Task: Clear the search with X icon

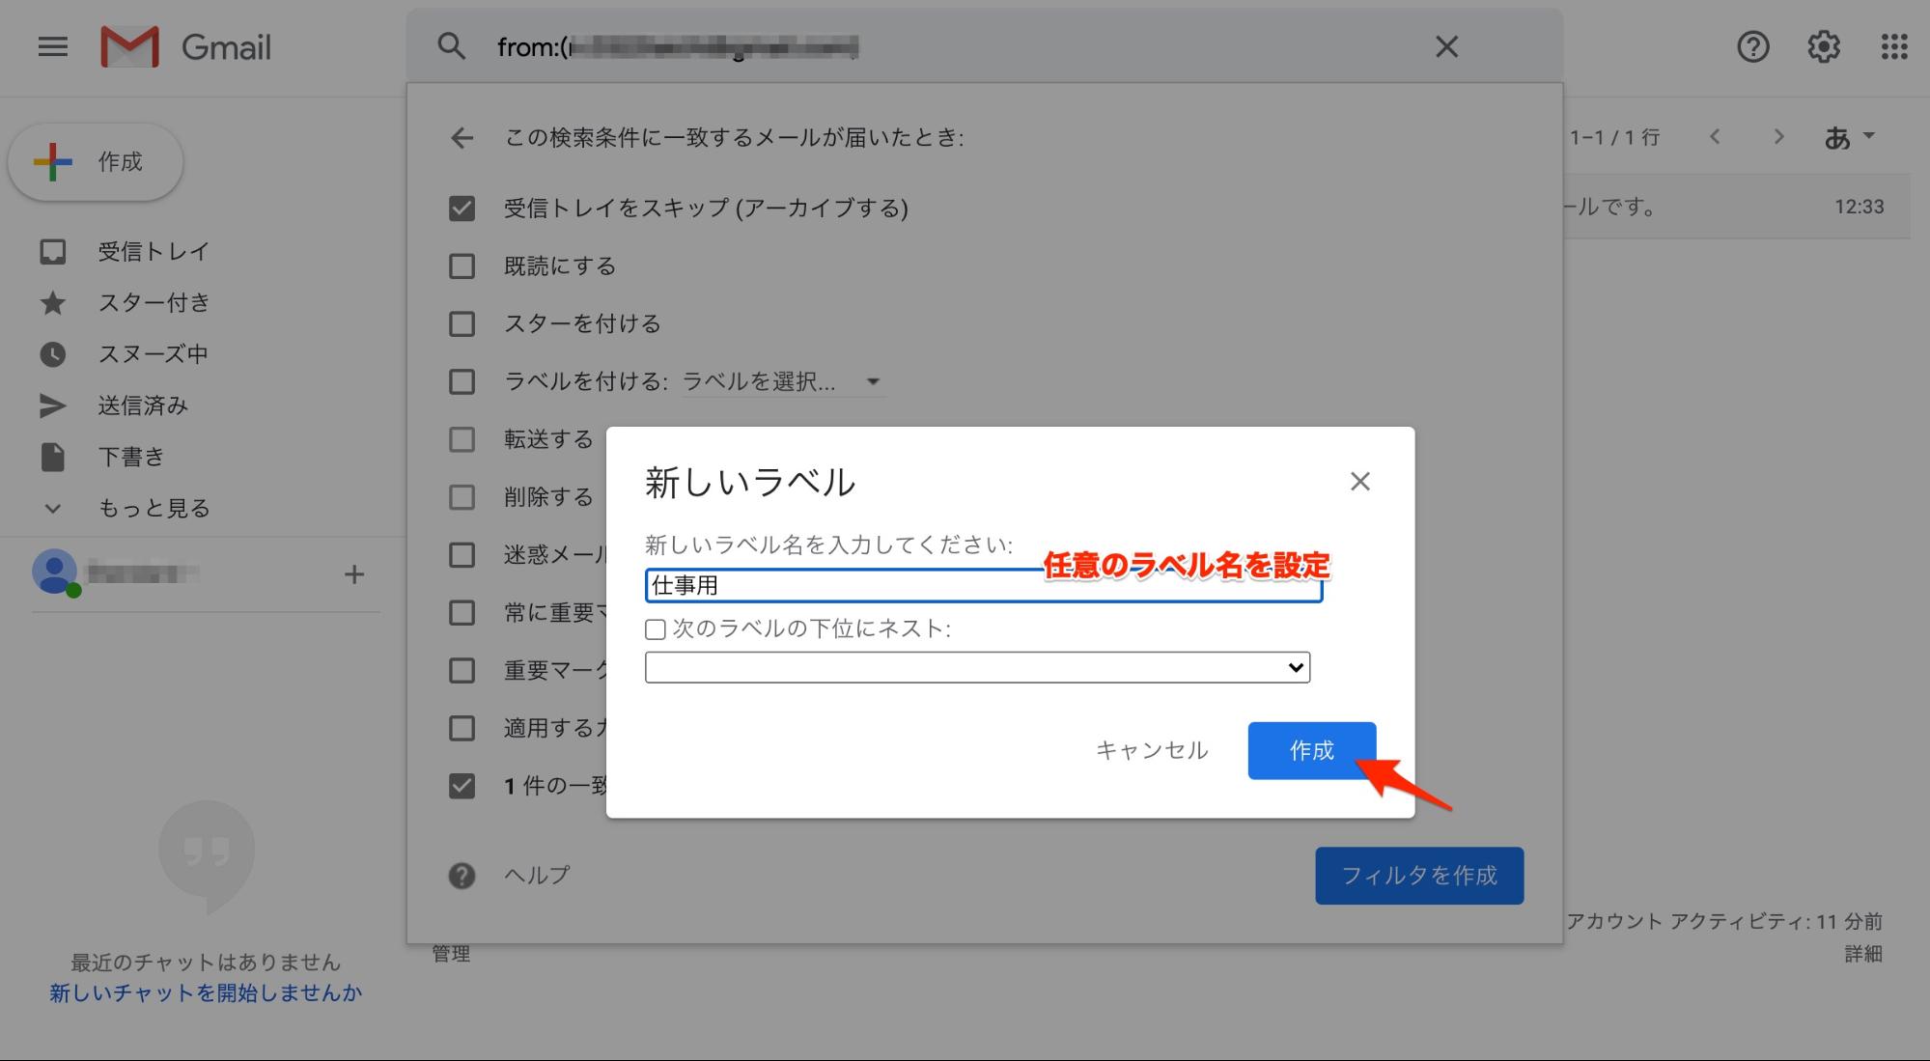Action: coord(1445,46)
